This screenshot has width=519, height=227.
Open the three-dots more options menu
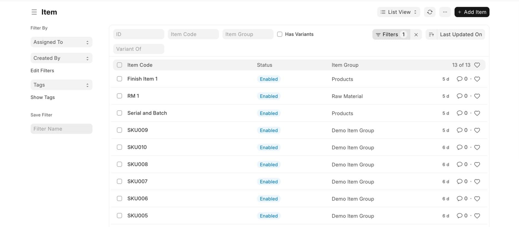[x=445, y=12]
